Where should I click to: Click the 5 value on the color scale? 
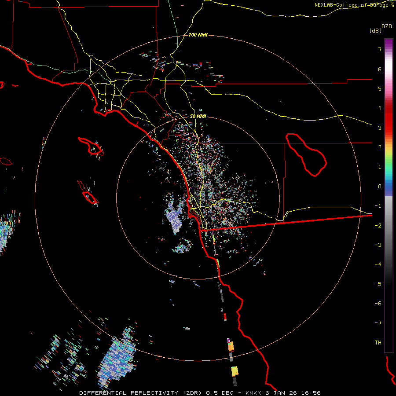tap(380, 88)
